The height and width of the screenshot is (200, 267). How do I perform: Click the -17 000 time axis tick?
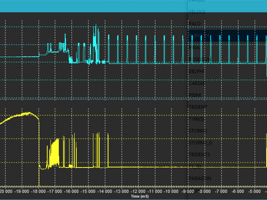[x=54, y=192]
